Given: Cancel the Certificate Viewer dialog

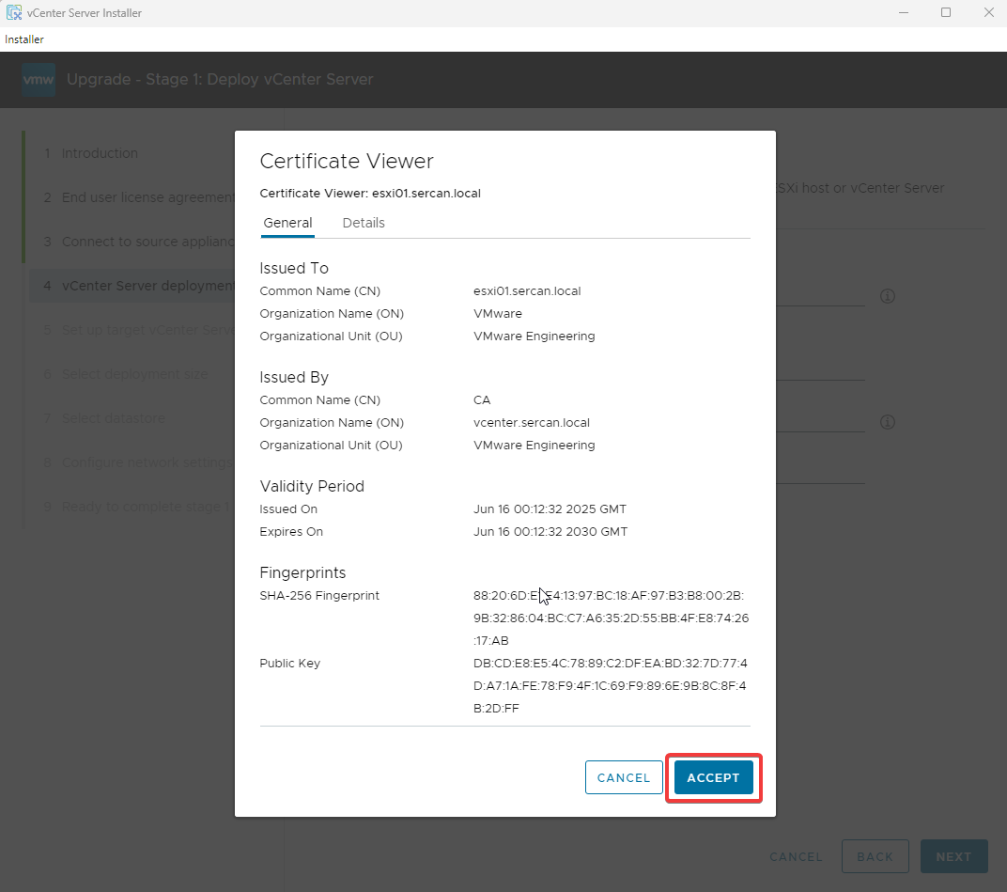Looking at the screenshot, I should (x=624, y=777).
